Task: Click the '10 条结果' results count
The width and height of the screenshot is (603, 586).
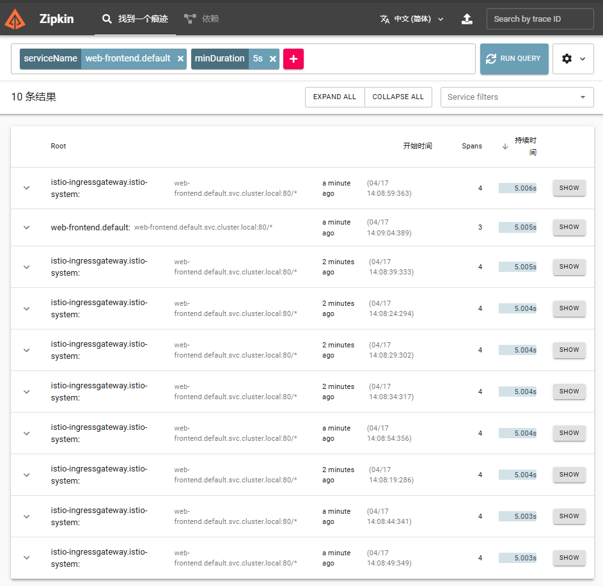Action: pyautogui.click(x=34, y=97)
